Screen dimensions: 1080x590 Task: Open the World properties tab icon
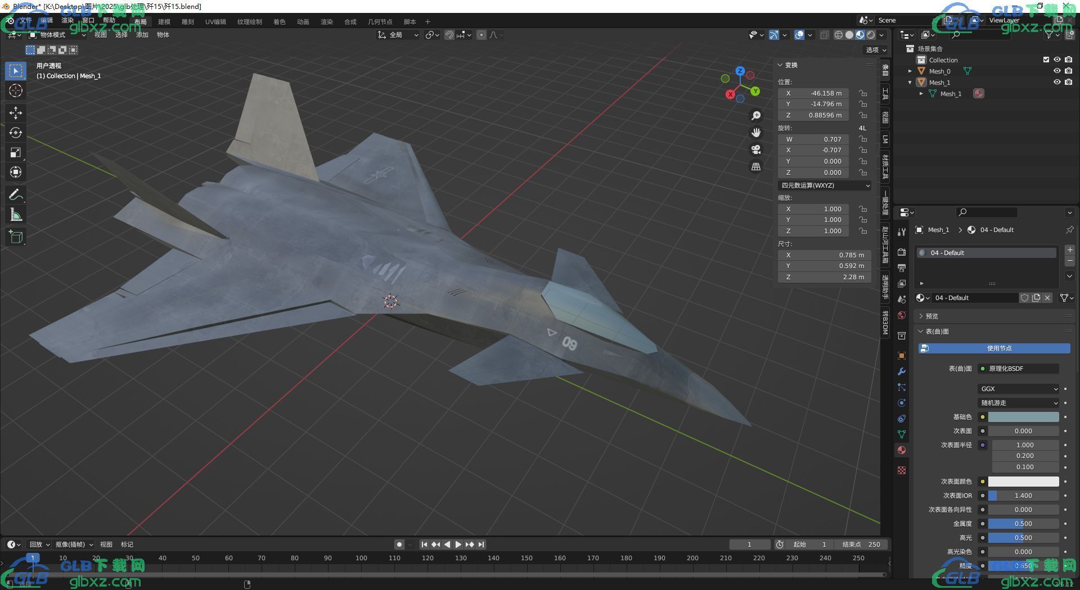(x=902, y=315)
